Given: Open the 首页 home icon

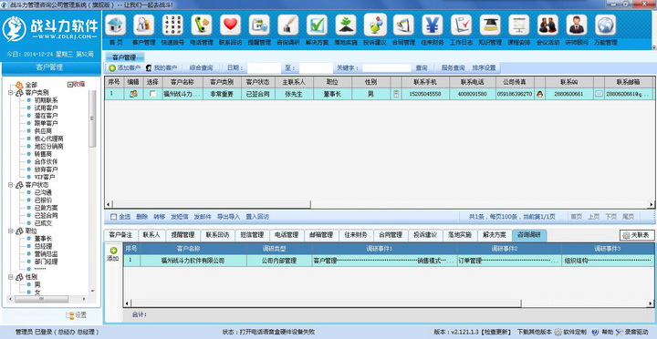Looking at the screenshot, I should pos(116,26).
